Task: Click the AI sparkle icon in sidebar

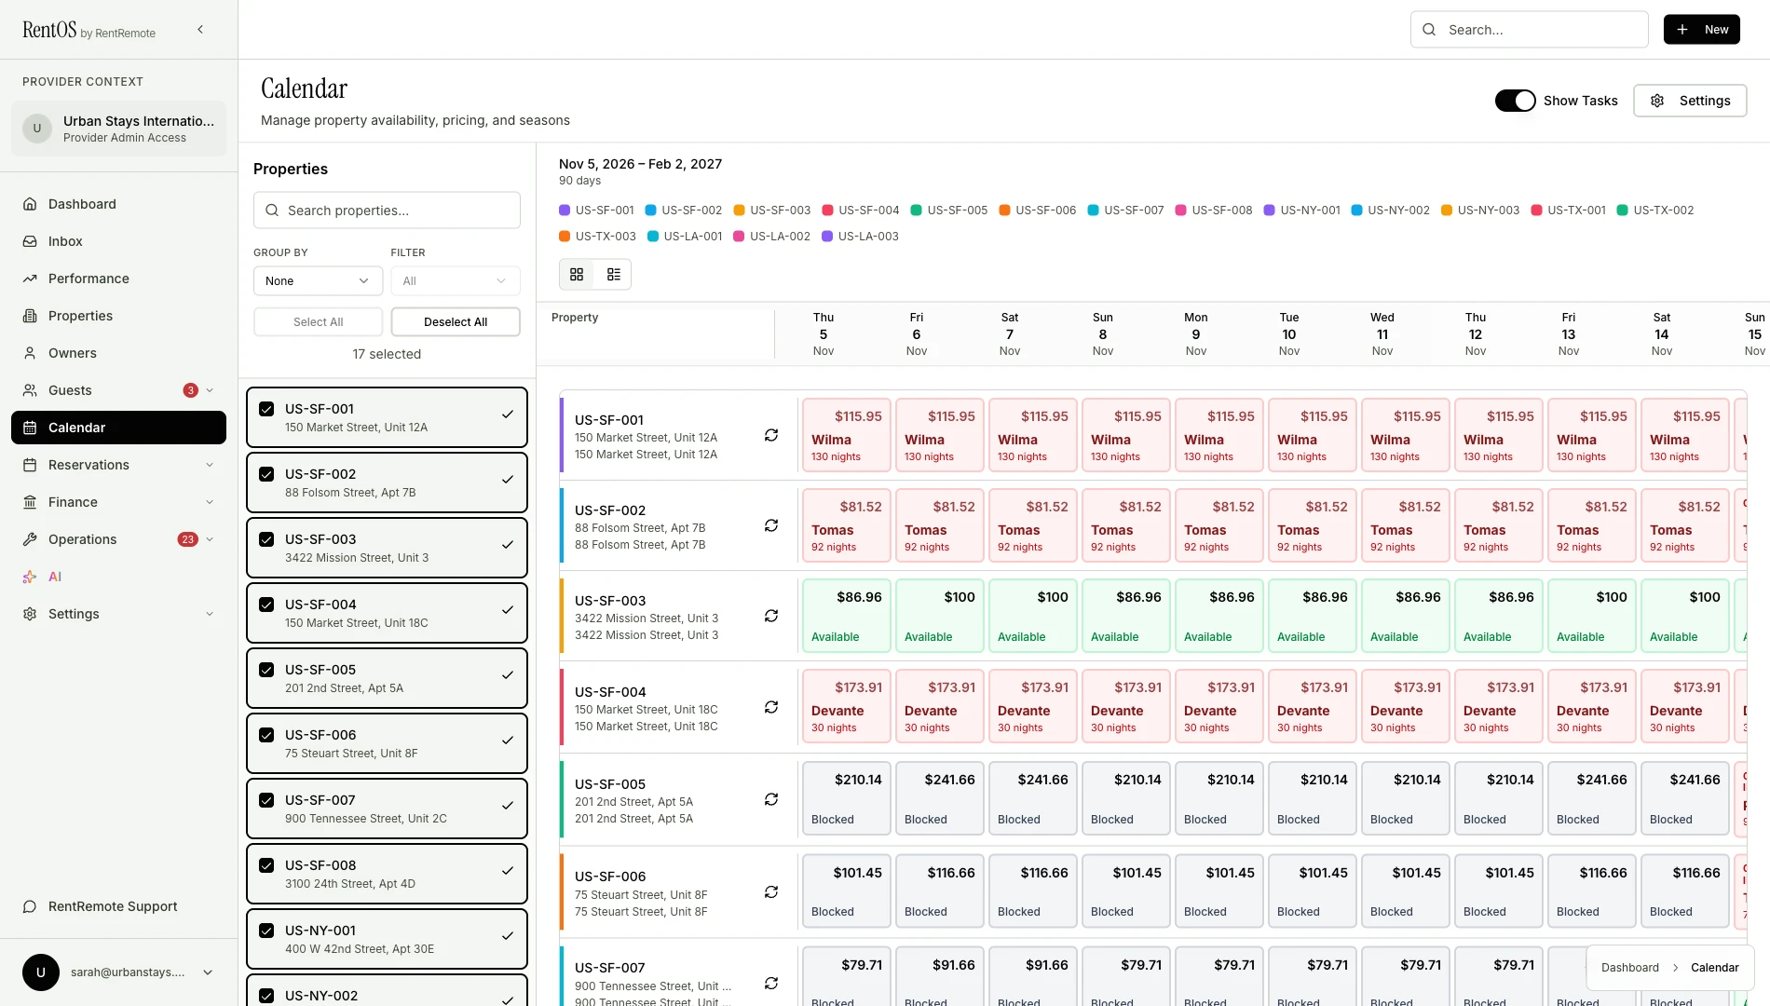Action: click(x=30, y=577)
